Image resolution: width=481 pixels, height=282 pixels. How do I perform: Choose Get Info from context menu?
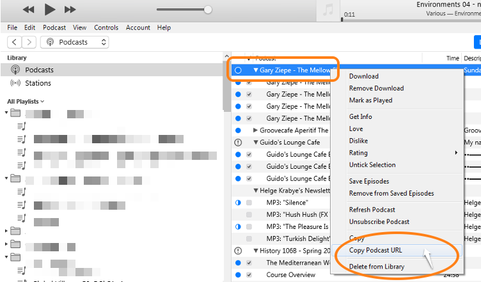point(361,117)
